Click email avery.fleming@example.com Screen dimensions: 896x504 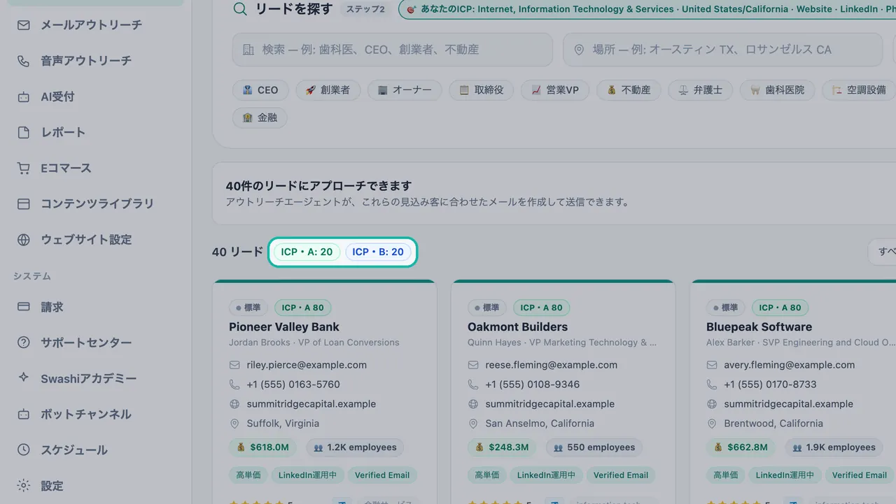790,365
